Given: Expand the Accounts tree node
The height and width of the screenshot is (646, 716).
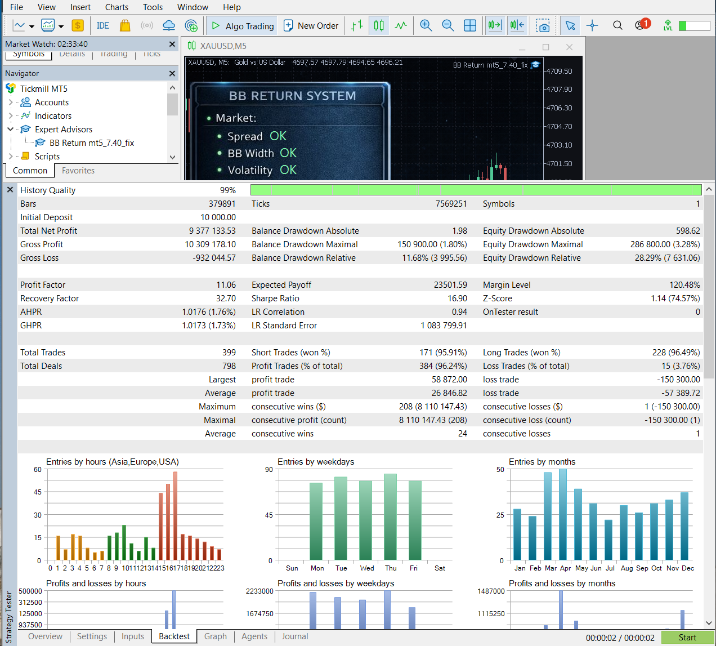Looking at the screenshot, I should (x=11, y=103).
